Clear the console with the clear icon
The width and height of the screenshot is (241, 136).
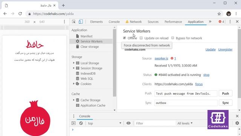click(81, 123)
